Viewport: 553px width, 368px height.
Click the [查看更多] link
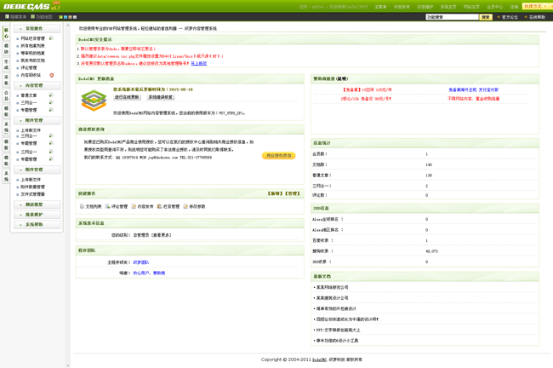[x=161, y=235]
